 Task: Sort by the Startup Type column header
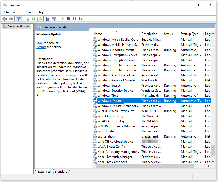[191, 34]
